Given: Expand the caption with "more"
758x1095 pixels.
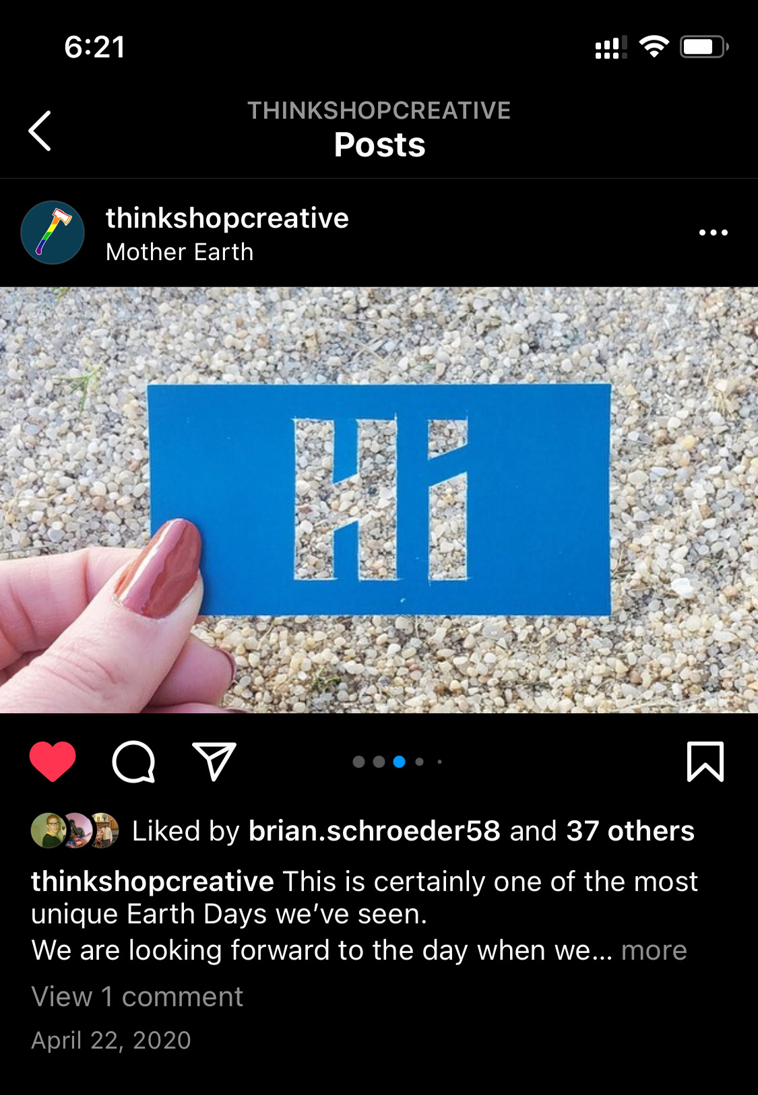Looking at the screenshot, I should [654, 950].
